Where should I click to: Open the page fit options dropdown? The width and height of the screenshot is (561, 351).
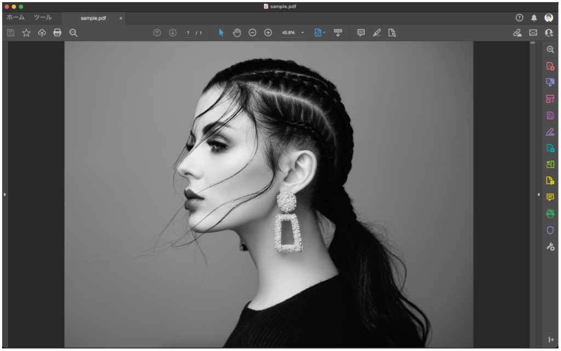tap(320, 33)
